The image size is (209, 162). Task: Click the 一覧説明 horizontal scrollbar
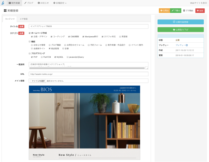click(87, 68)
